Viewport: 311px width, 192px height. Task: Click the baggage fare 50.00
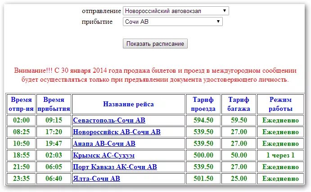coord(239,155)
